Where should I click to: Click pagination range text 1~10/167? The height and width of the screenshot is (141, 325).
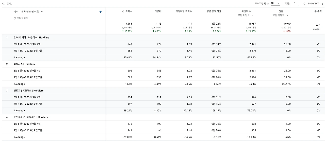point(313,4)
